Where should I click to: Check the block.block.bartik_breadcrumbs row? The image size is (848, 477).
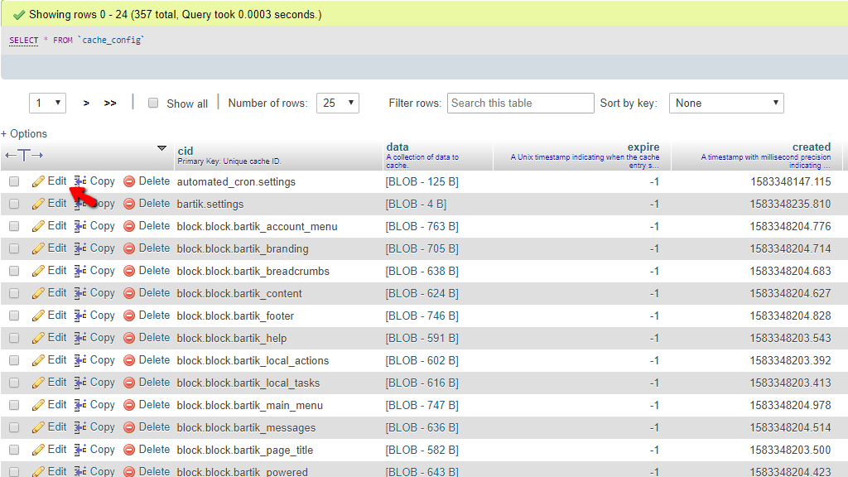click(14, 271)
